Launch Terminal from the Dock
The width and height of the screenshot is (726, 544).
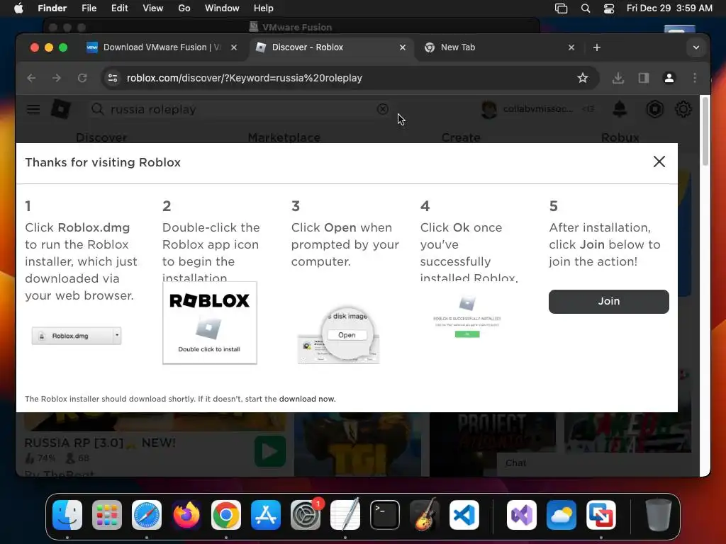click(385, 515)
